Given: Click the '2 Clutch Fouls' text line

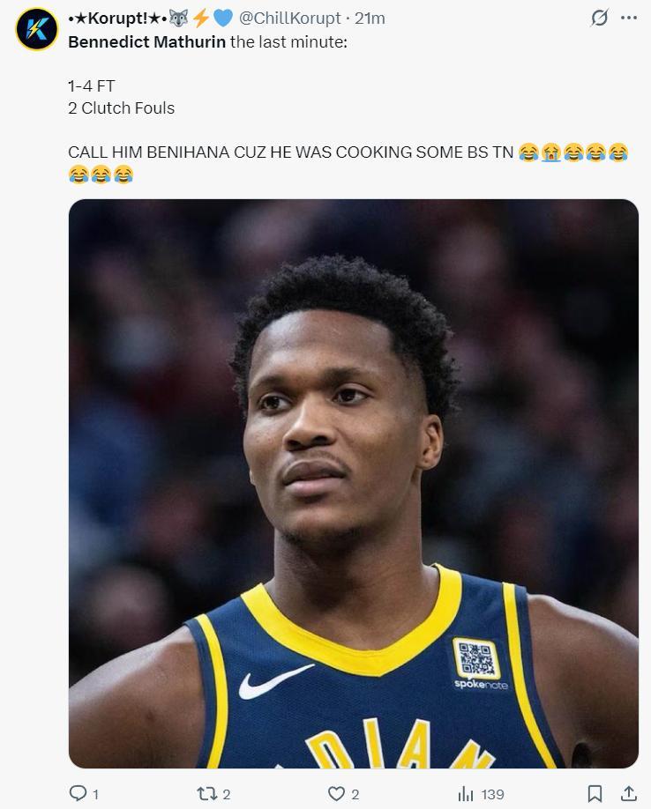Looking at the screenshot, I should click(122, 108).
